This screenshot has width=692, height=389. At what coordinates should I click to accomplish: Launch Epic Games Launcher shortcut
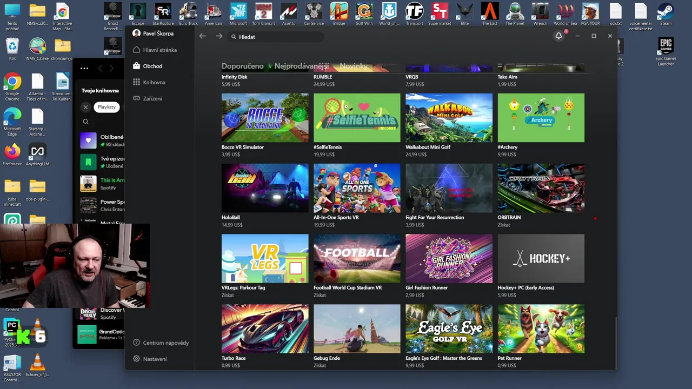point(666,51)
